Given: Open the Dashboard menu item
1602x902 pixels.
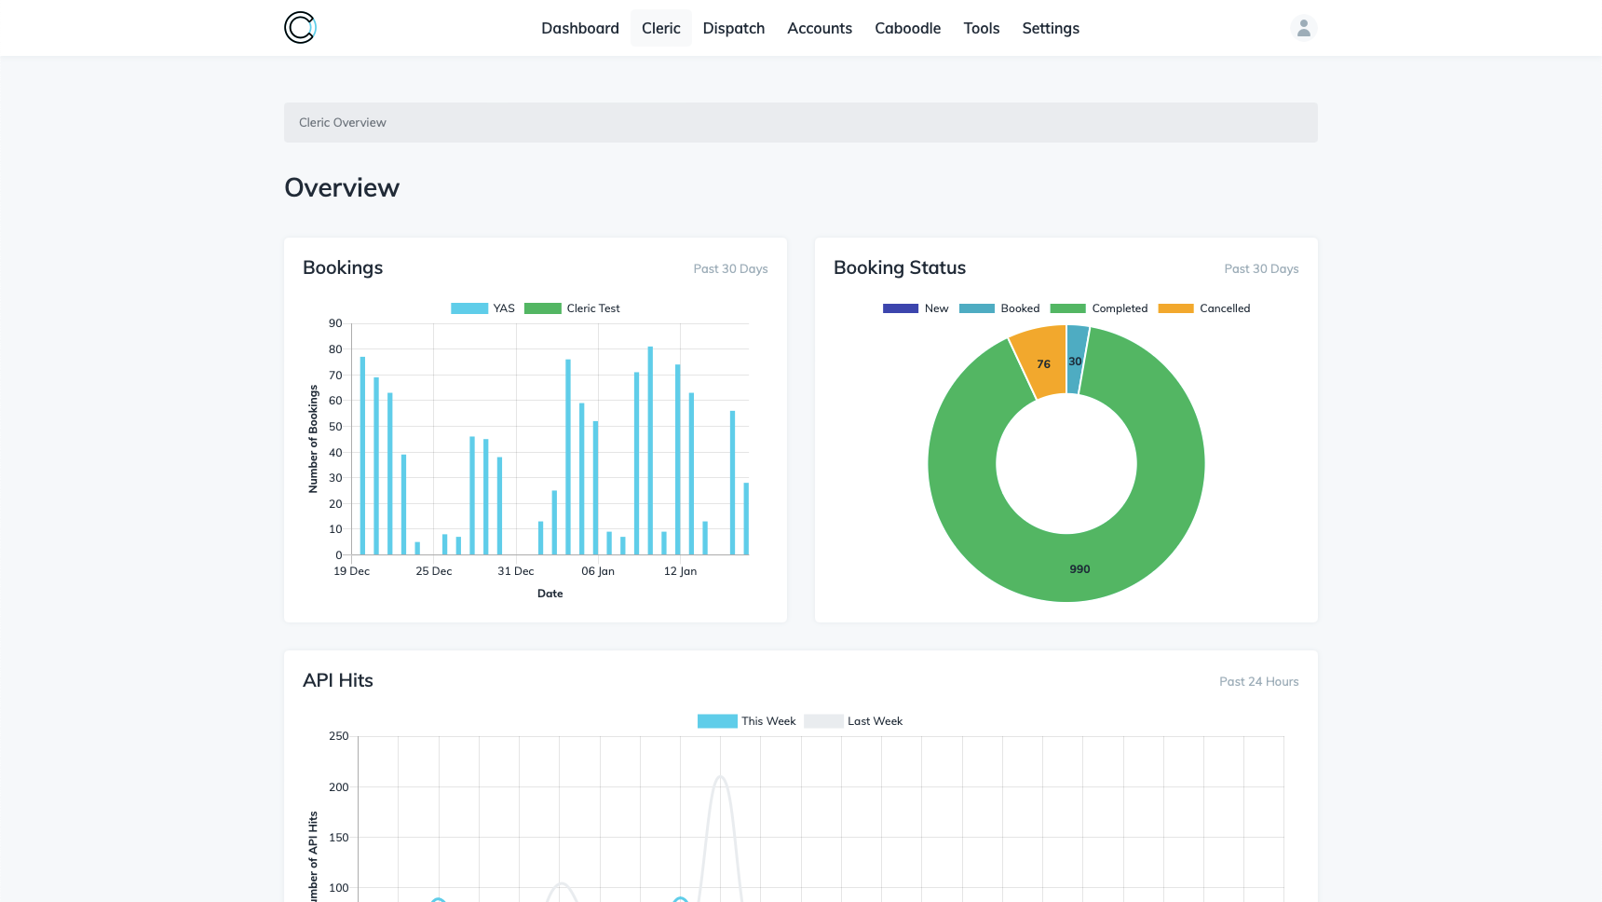Looking at the screenshot, I should tap(580, 28).
